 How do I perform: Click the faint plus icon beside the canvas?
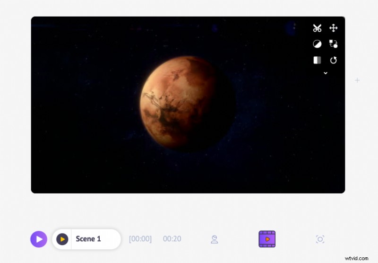click(x=357, y=80)
